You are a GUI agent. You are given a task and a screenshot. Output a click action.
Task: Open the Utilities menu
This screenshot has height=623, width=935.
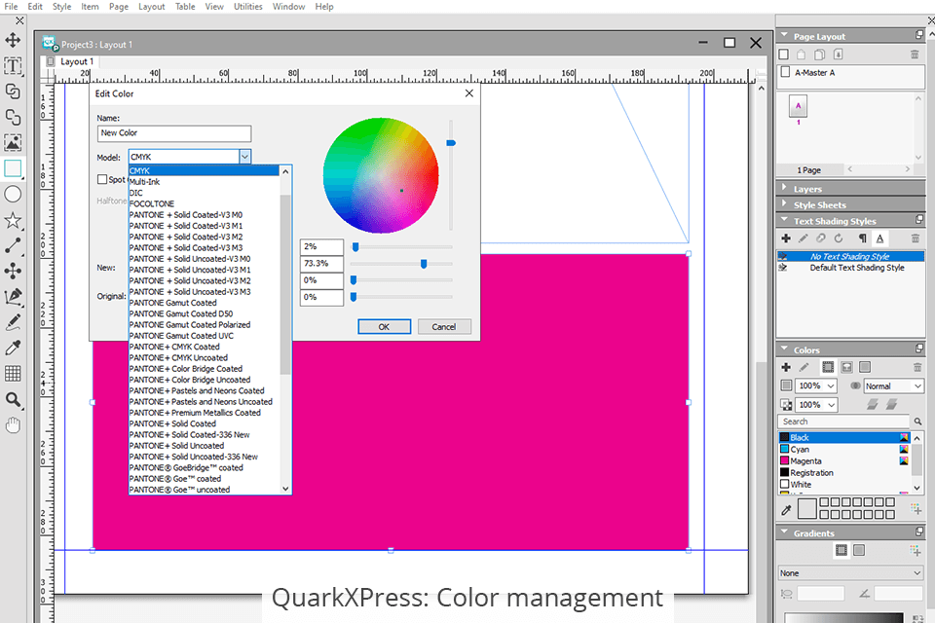coord(248,7)
